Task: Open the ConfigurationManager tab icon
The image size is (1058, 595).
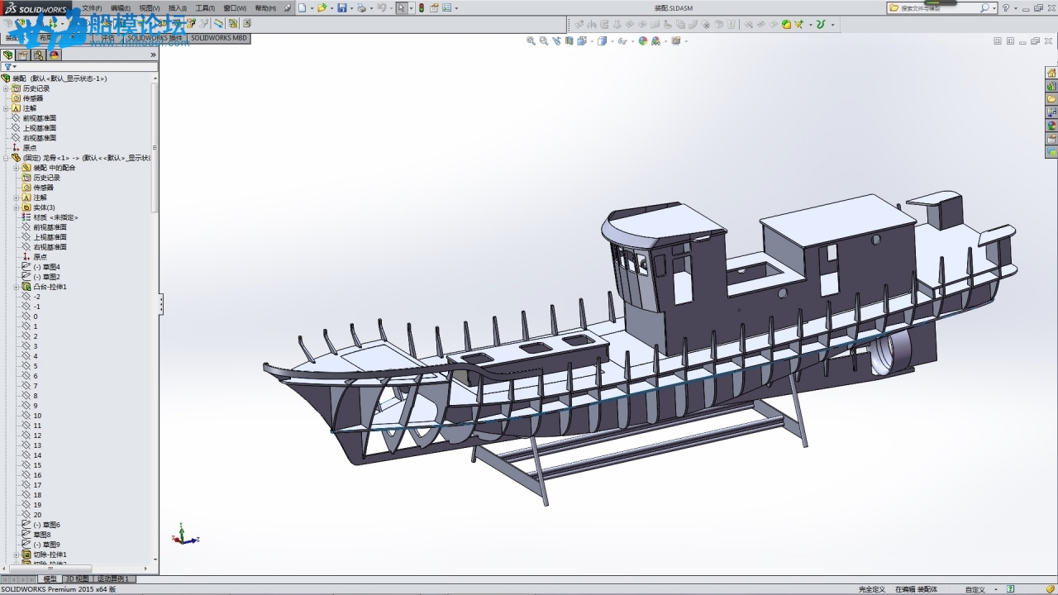Action: (39, 55)
